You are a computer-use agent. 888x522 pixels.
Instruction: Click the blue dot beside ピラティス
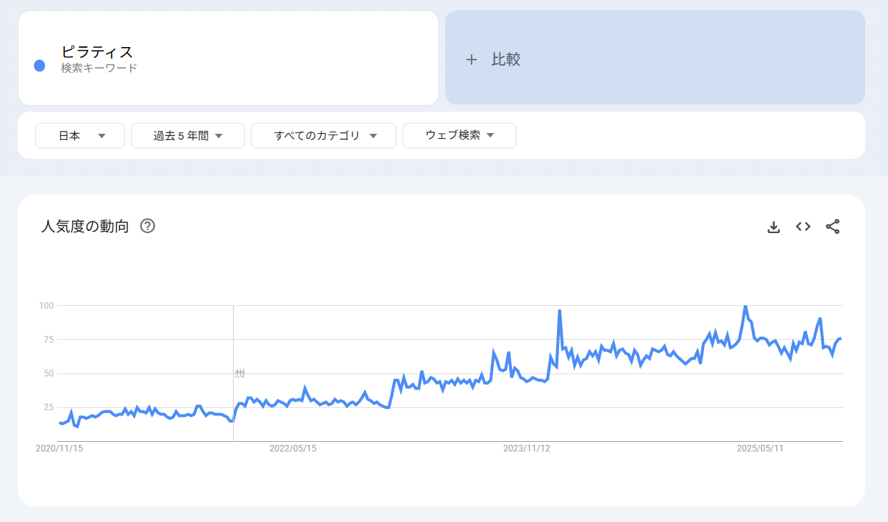[40, 65]
